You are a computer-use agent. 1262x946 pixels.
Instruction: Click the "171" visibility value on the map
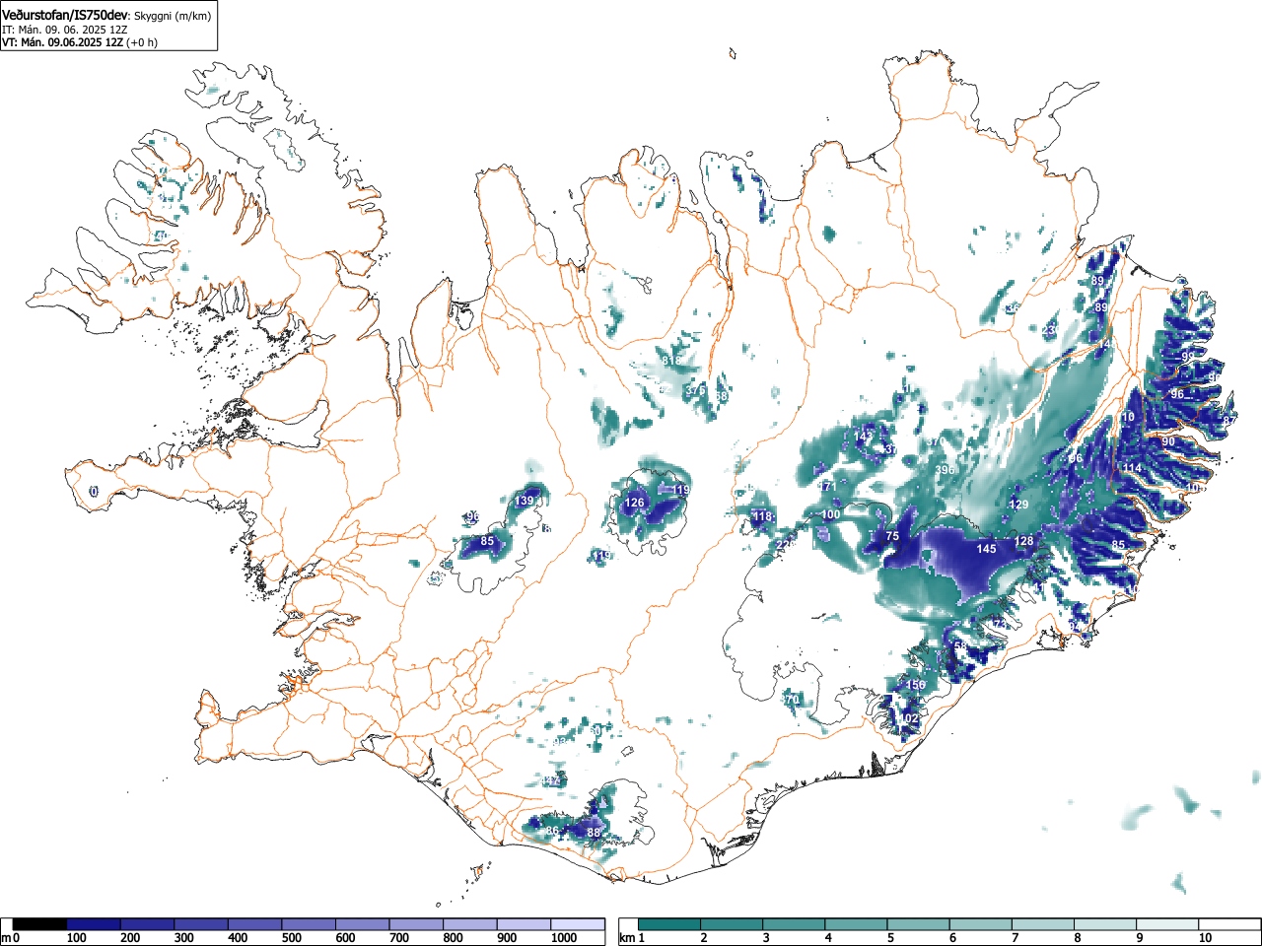click(x=826, y=487)
